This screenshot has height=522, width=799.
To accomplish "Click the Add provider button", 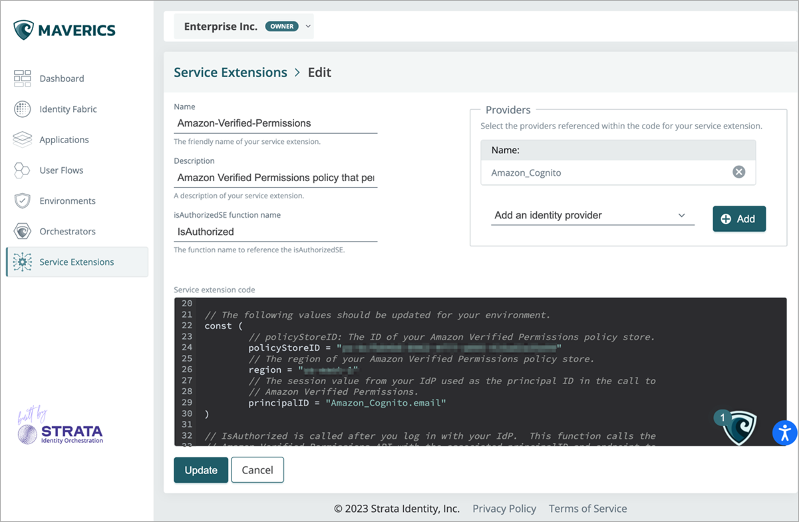I will click(x=739, y=218).
